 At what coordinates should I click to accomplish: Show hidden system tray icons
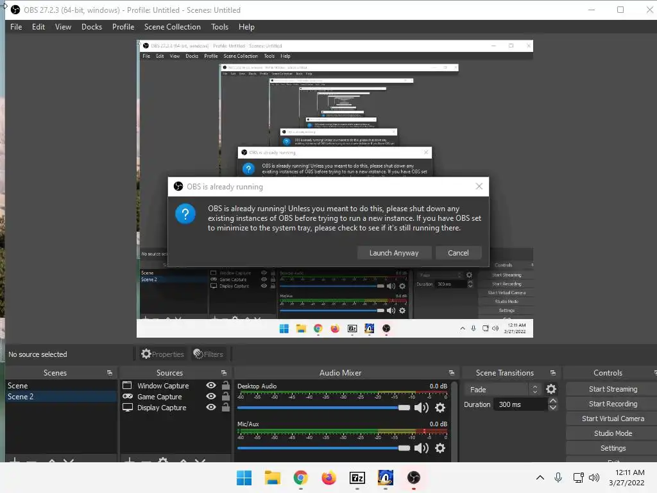[x=540, y=478]
